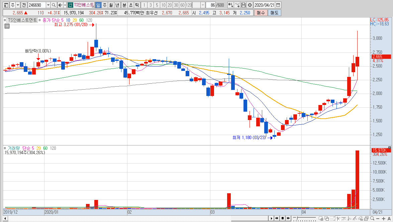Toggle the 30 interval button
The width and height of the screenshot is (393, 222).
point(176,5)
